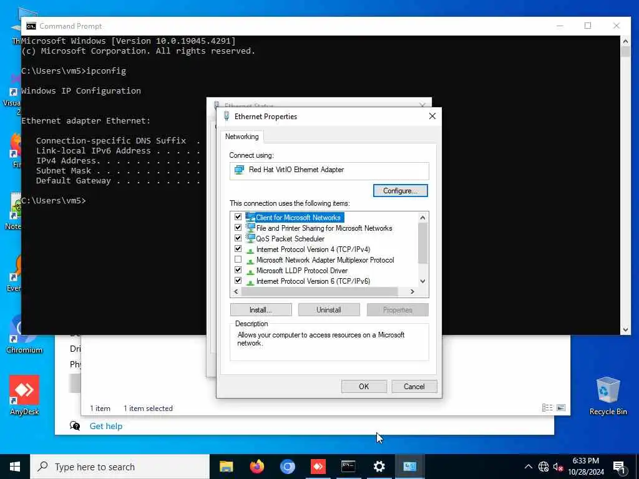The height and width of the screenshot is (479, 639).
Task: Open File Explorer from the taskbar
Action: pyautogui.click(x=226, y=467)
